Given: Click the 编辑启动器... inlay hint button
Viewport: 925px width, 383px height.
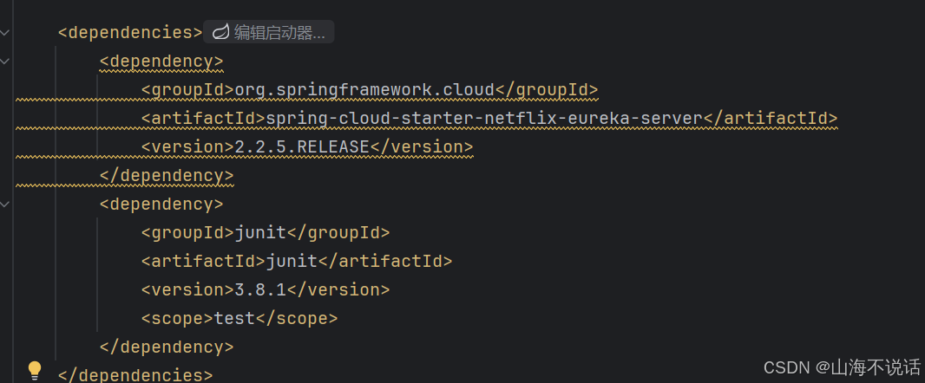Looking at the screenshot, I should point(268,32).
